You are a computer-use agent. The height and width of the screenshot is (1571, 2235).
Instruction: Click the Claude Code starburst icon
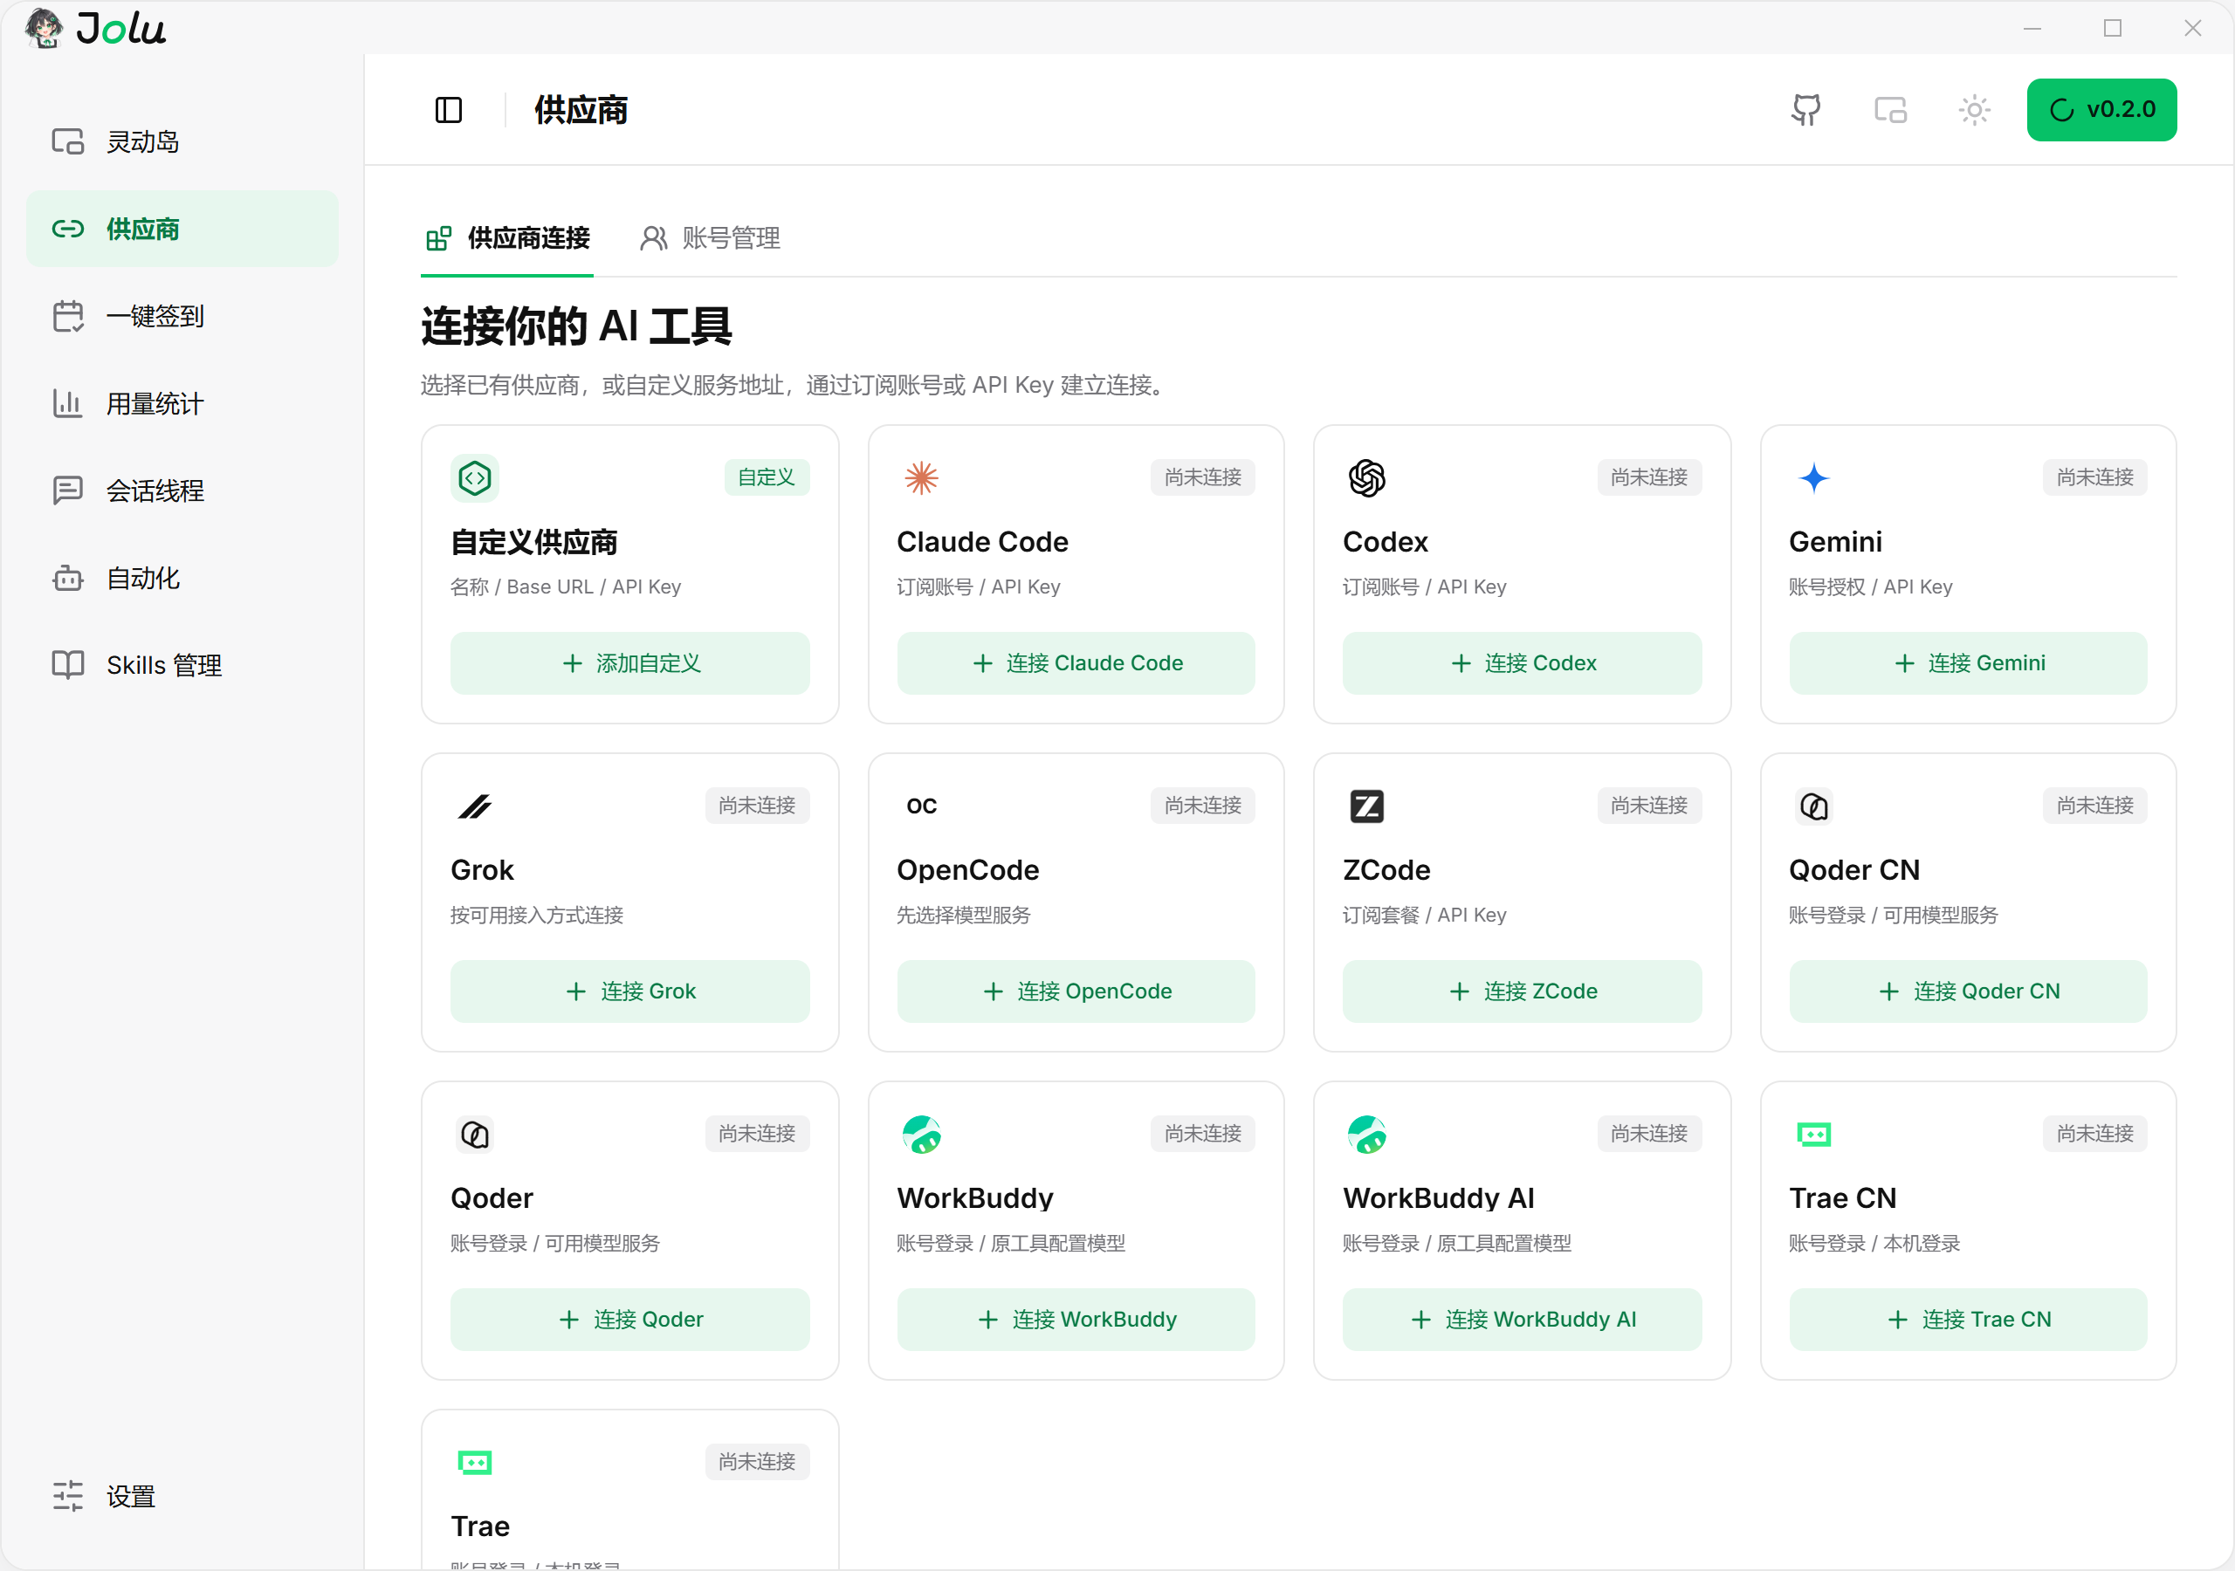click(921, 478)
